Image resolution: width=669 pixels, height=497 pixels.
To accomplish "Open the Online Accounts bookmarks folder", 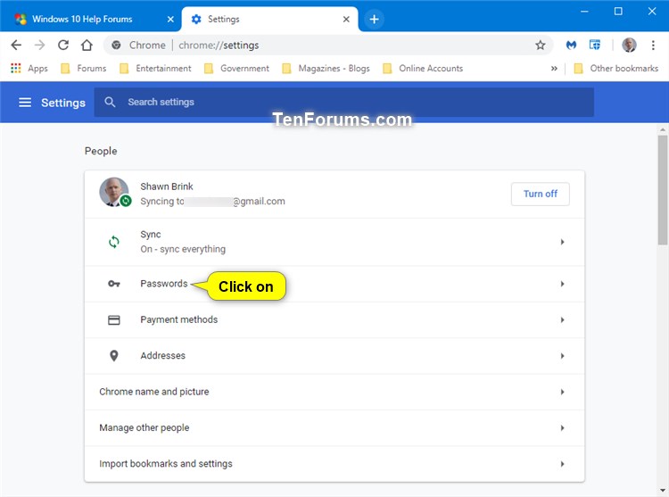I will coord(423,68).
